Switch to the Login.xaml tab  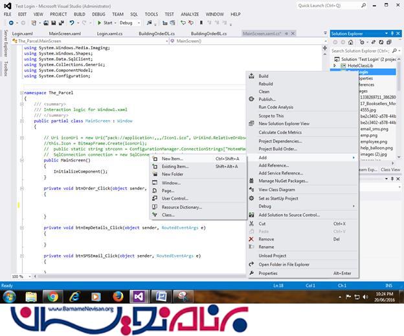[23, 34]
